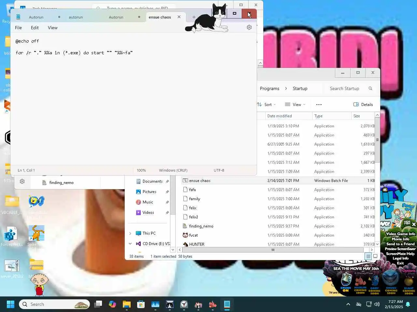417x312 pixels.
Task: Click ScreenMate Help link
Action: (x=400, y=253)
